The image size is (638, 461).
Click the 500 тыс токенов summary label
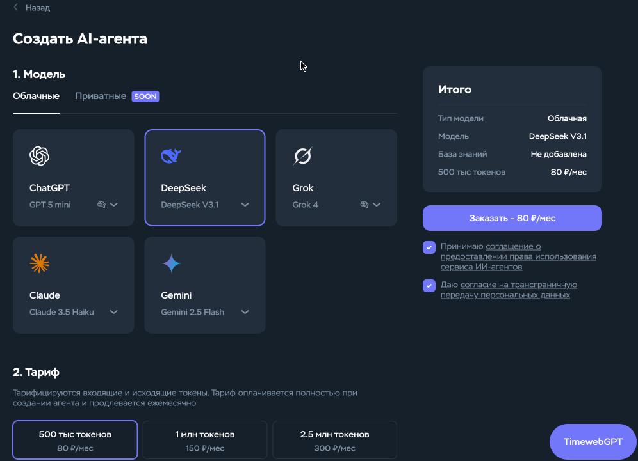[x=472, y=172]
